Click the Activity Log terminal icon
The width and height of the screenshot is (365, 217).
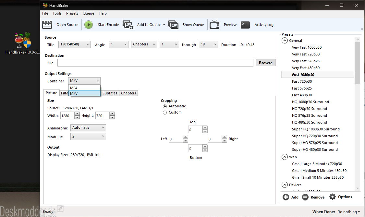[x=245, y=25]
